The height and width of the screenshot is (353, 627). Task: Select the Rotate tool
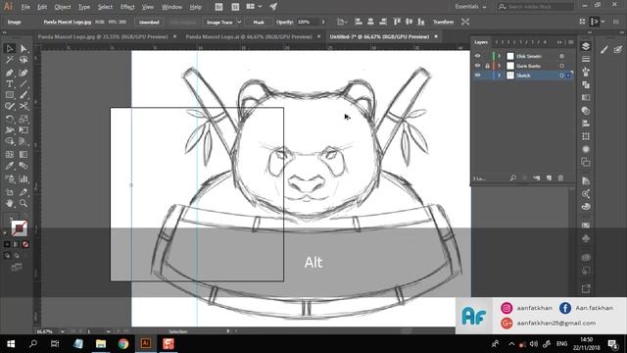pos(10,119)
